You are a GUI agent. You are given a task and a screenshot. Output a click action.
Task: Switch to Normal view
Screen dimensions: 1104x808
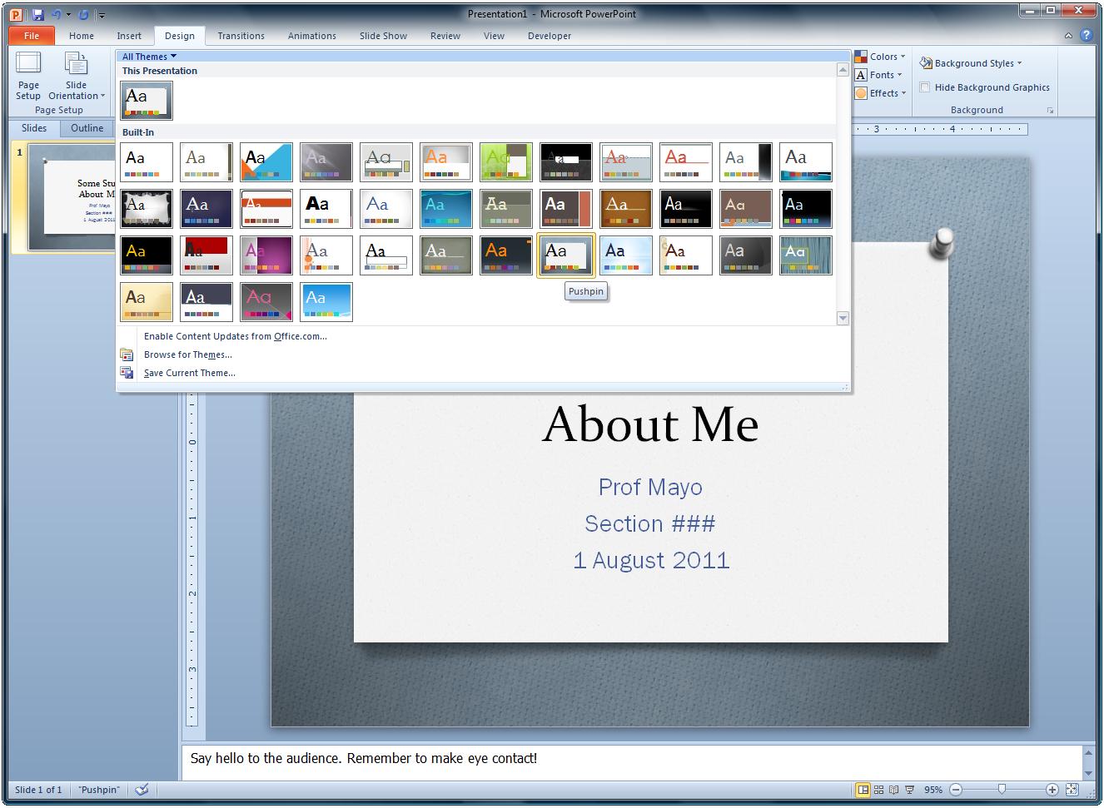(x=863, y=790)
